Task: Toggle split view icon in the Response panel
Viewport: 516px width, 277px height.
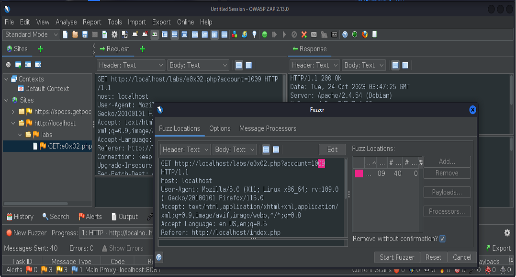Action: [x=405, y=65]
